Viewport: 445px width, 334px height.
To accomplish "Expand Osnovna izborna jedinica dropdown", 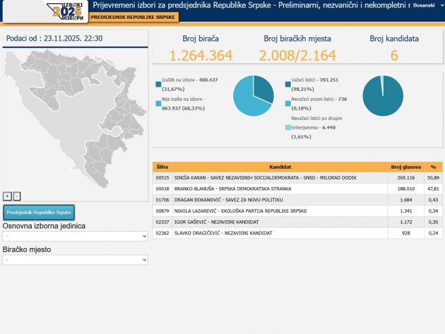I will (75, 236).
